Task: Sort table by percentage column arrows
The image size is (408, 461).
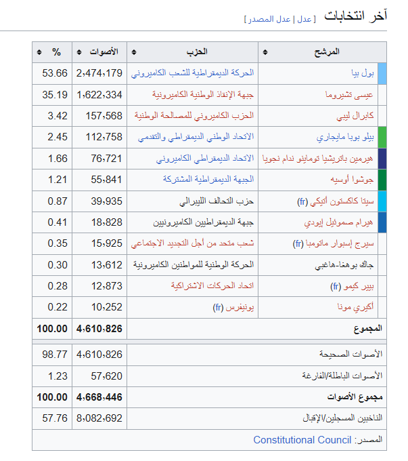Action: pos(39,52)
